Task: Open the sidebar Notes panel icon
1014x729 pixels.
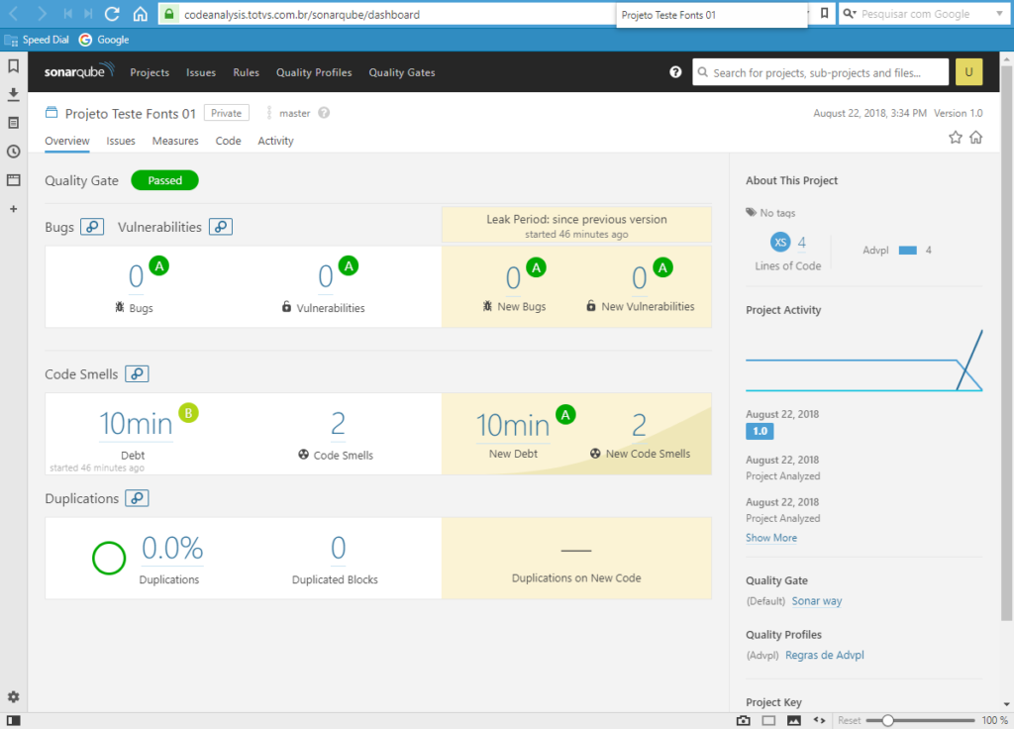Action: 14,123
